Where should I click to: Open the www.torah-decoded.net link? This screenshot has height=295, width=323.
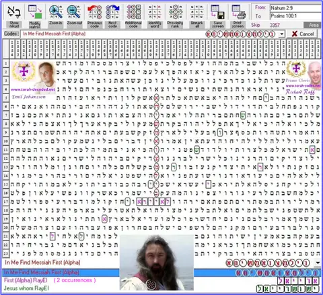point(33,89)
